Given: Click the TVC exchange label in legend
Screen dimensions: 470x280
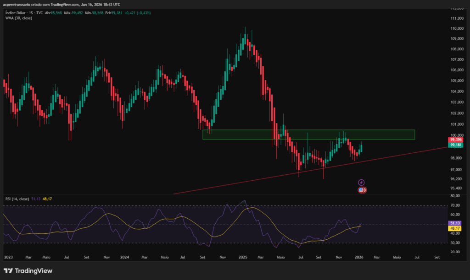Looking at the screenshot, I should coord(40,13).
